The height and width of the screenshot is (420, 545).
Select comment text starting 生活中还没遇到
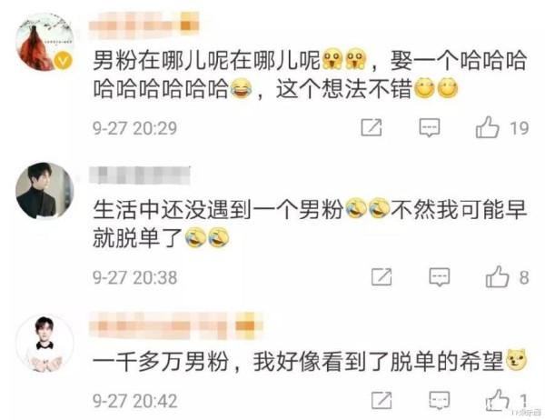coord(310,224)
